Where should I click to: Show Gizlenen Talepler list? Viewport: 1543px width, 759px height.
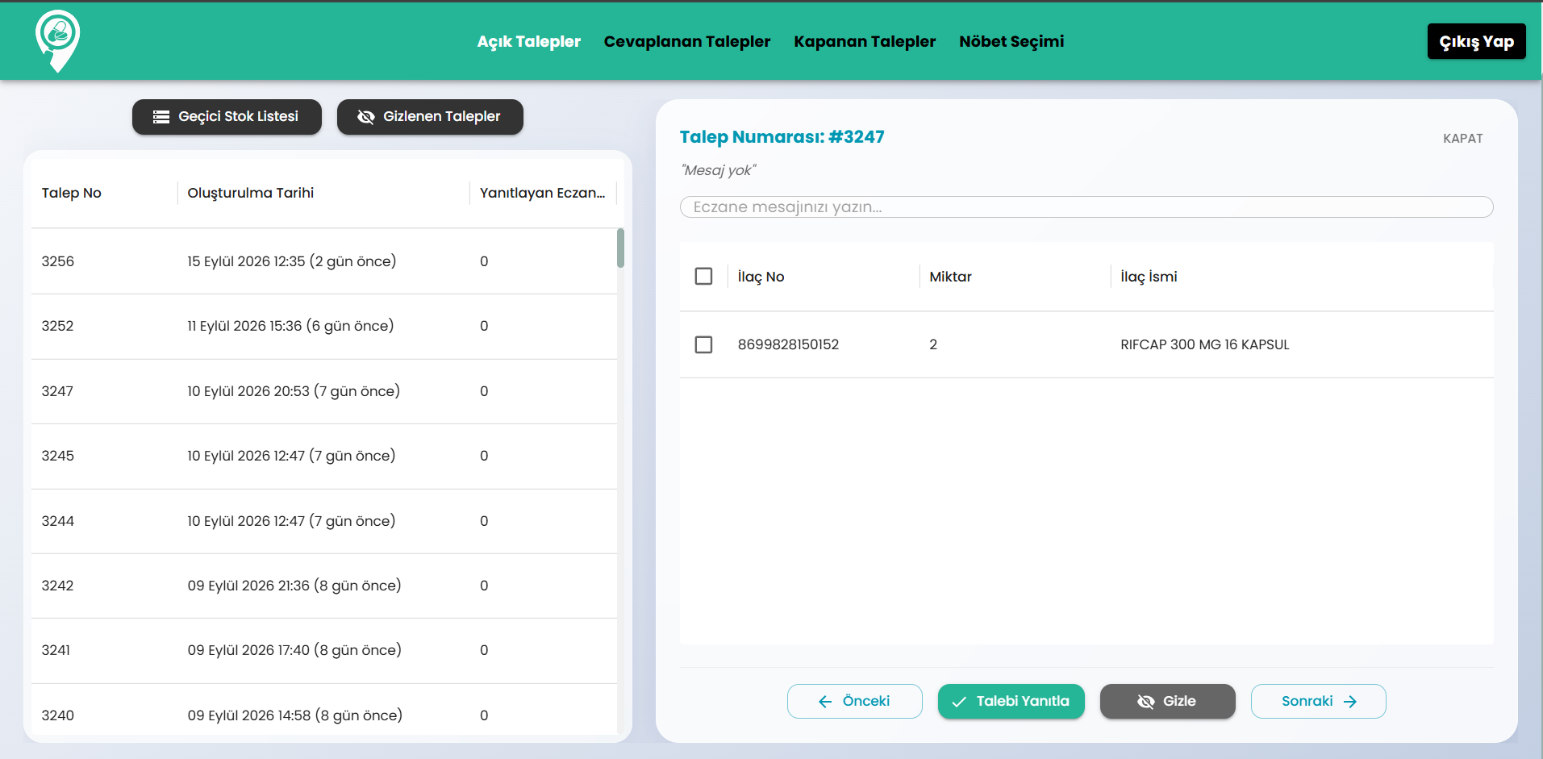pyautogui.click(x=430, y=117)
